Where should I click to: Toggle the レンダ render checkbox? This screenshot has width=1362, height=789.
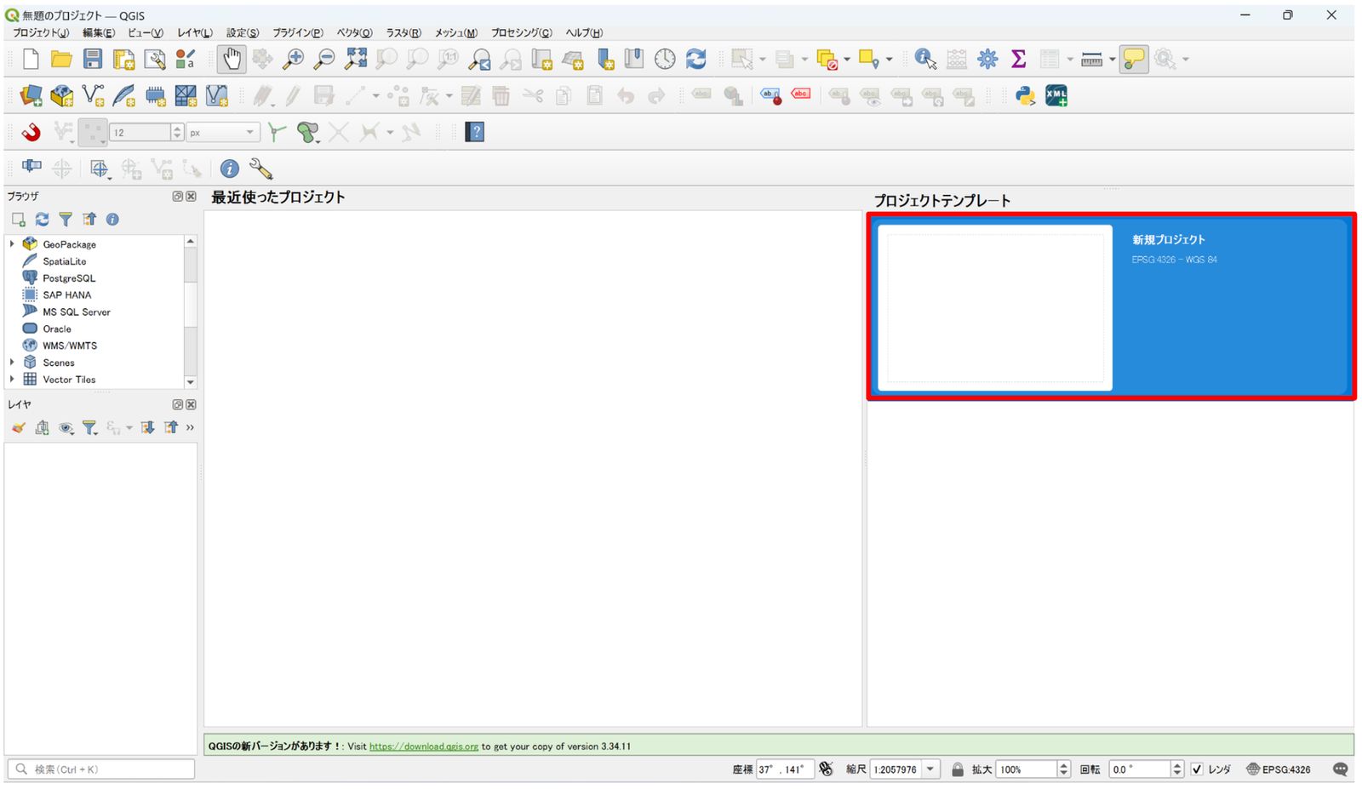click(x=1197, y=769)
